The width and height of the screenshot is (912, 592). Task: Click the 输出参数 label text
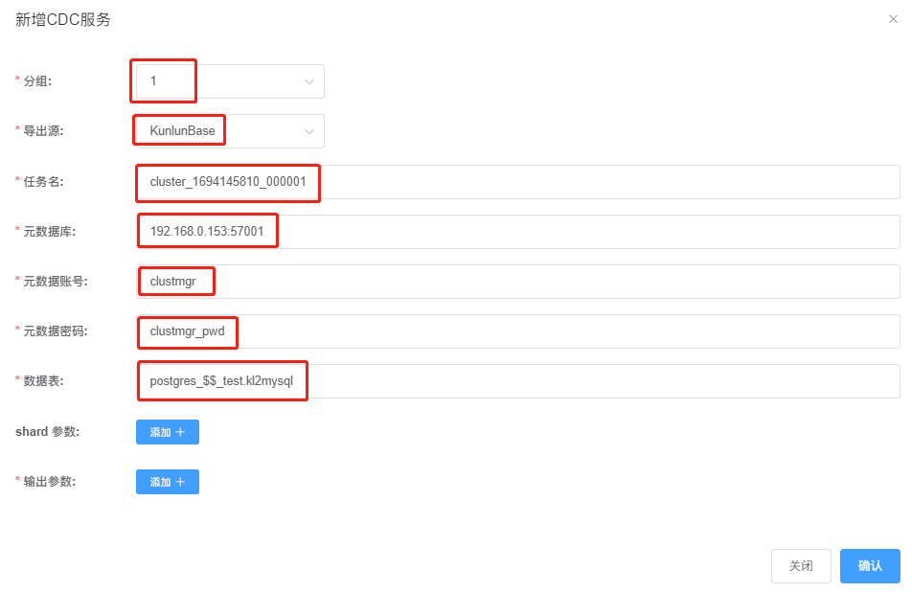coord(50,482)
